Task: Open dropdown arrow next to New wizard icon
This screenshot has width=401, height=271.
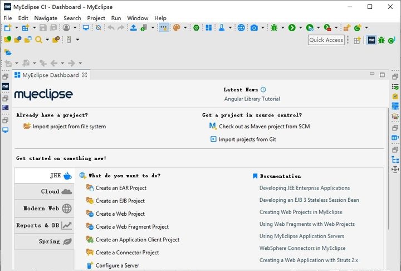Action: 17,28
